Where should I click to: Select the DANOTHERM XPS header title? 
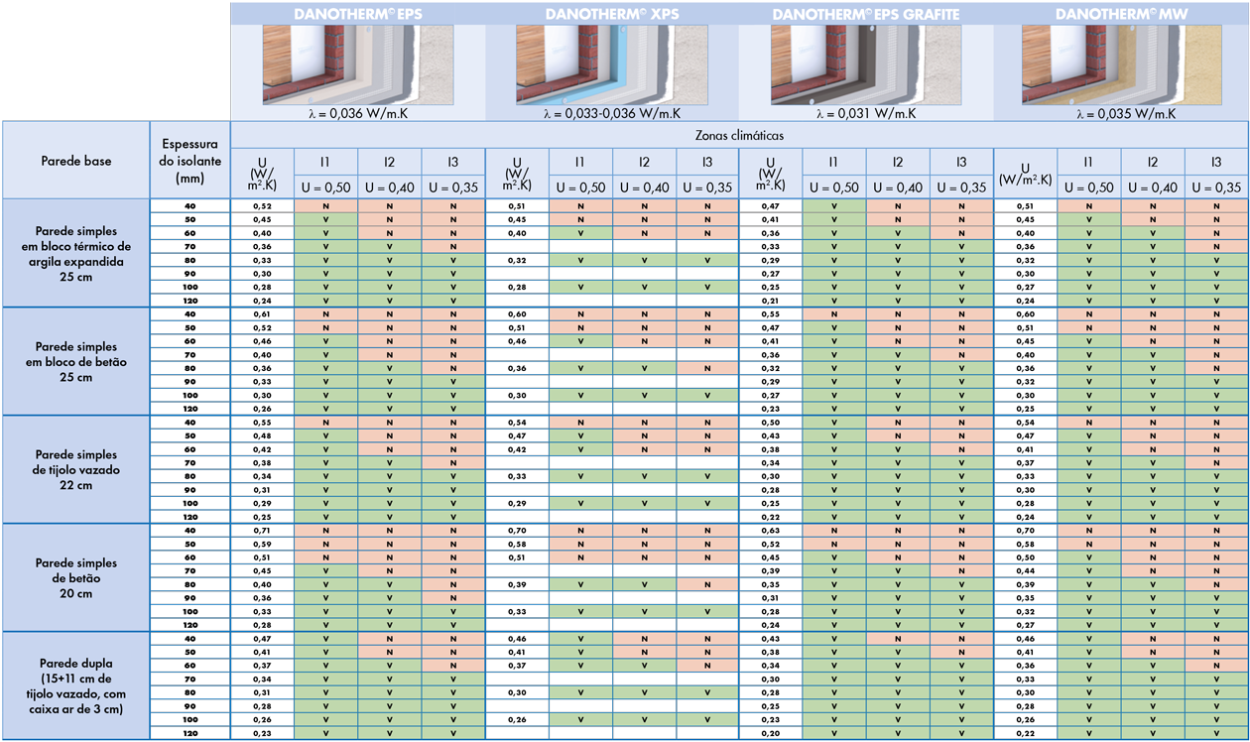point(611,14)
